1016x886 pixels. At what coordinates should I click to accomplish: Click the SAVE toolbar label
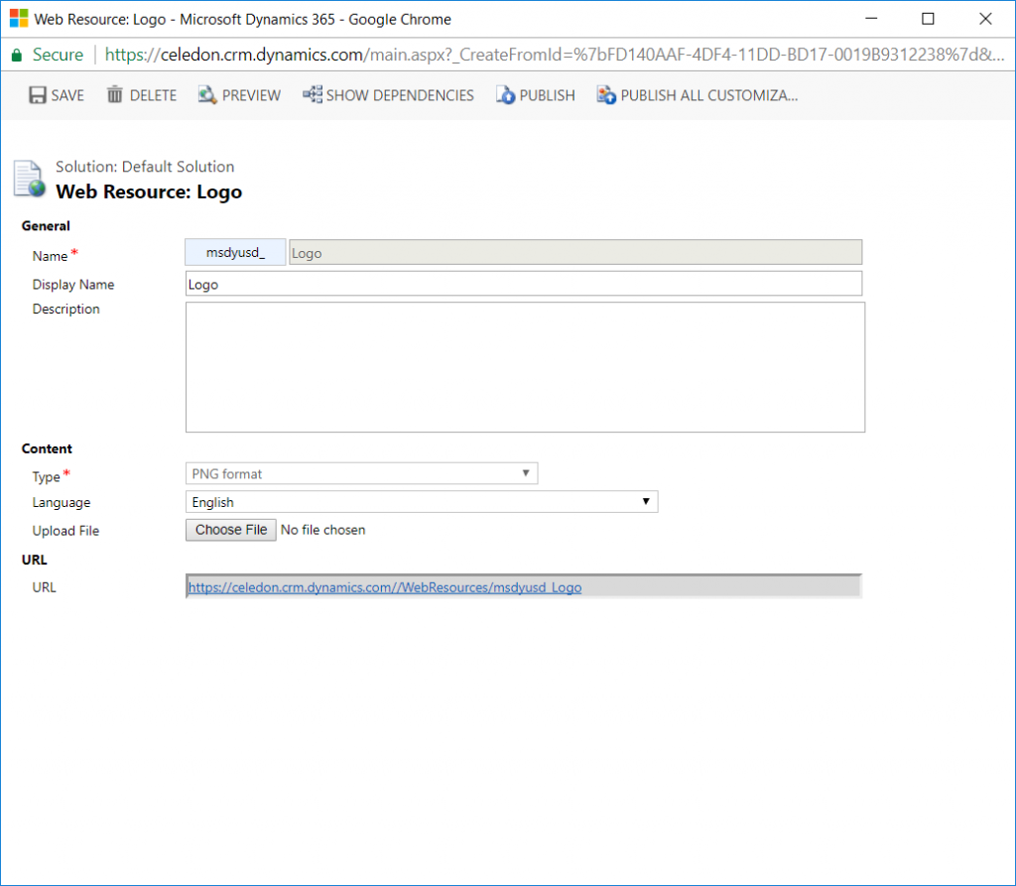click(68, 96)
